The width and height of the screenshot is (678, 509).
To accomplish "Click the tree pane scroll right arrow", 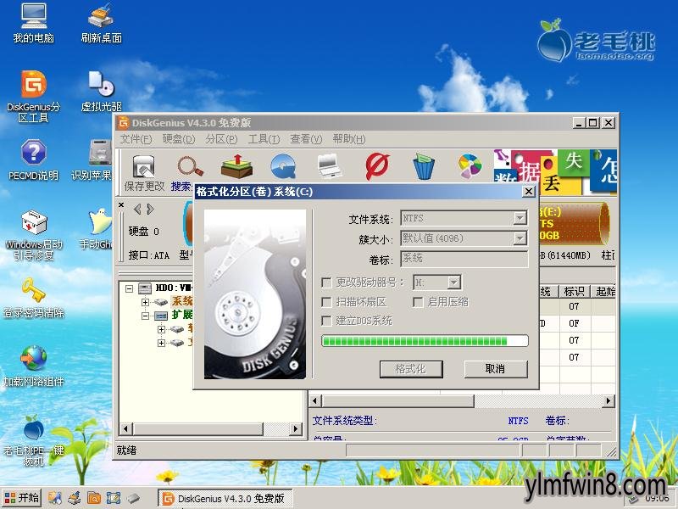I will tap(296, 429).
